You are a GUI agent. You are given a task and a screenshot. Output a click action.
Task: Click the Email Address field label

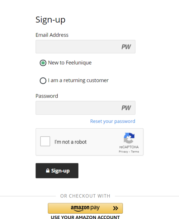pyautogui.click(x=52, y=35)
